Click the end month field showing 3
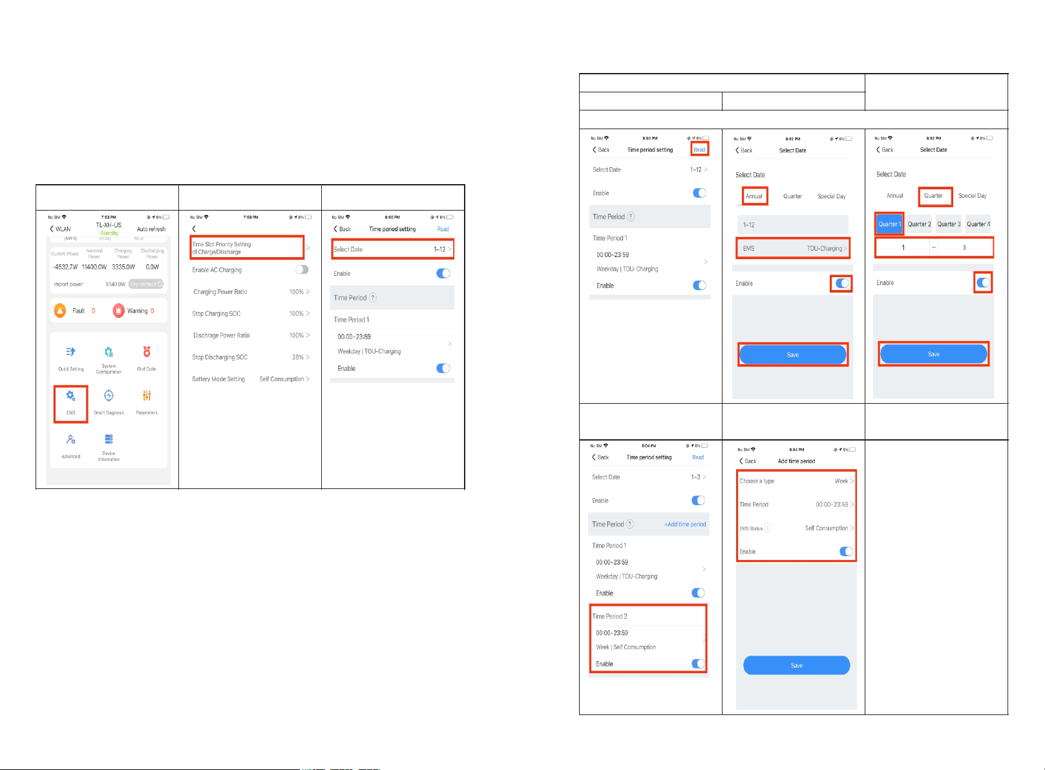Viewport: 1045px width, 770px height. [964, 247]
